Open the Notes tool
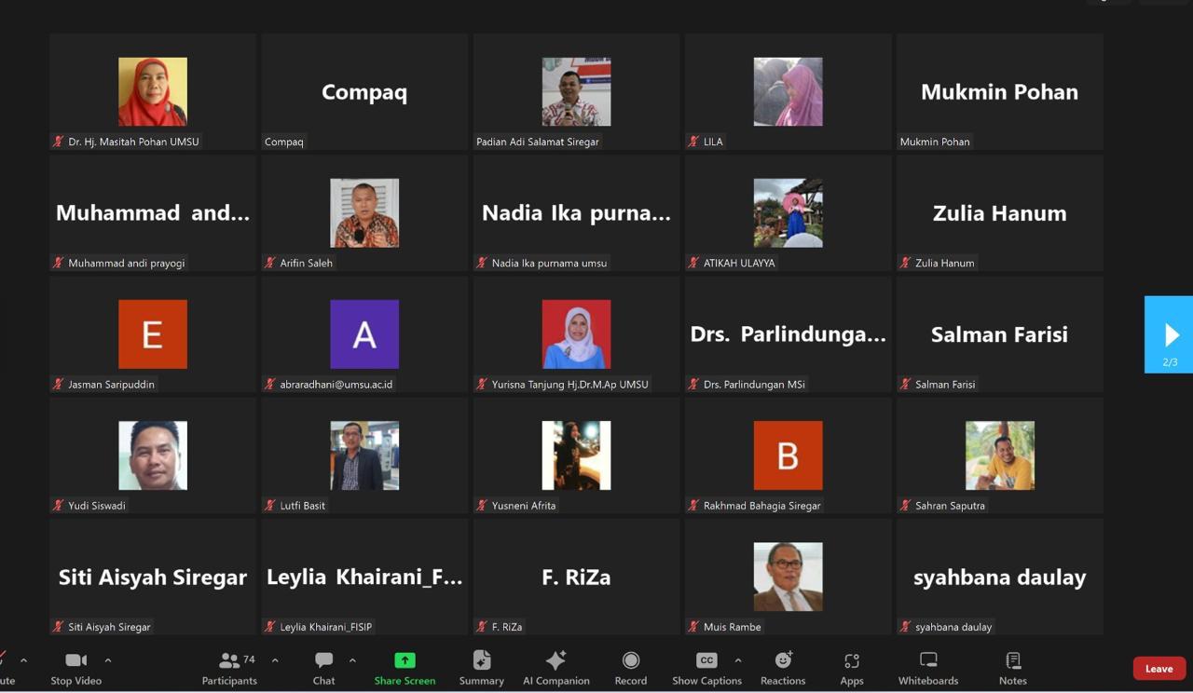 1012,667
